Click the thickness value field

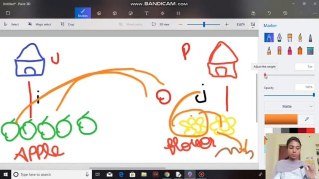coord(305,67)
